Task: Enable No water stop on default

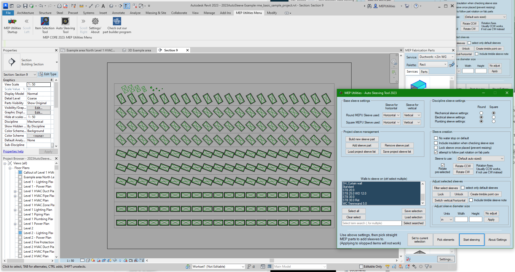Action: pos(436,138)
